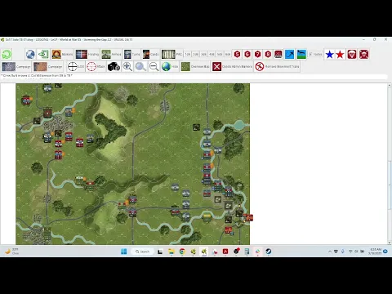Open the Windows Start menu

tap(124, 252)
